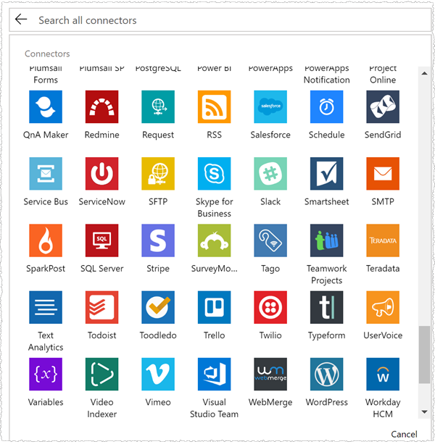Viewport: 435px width, 444px height.
Task: Click the Slack label text
Action: point(270,201)
